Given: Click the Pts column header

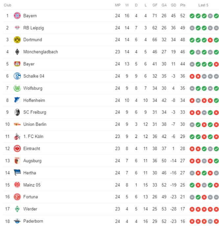Looking at the screenshot, I should coord(183,5).
